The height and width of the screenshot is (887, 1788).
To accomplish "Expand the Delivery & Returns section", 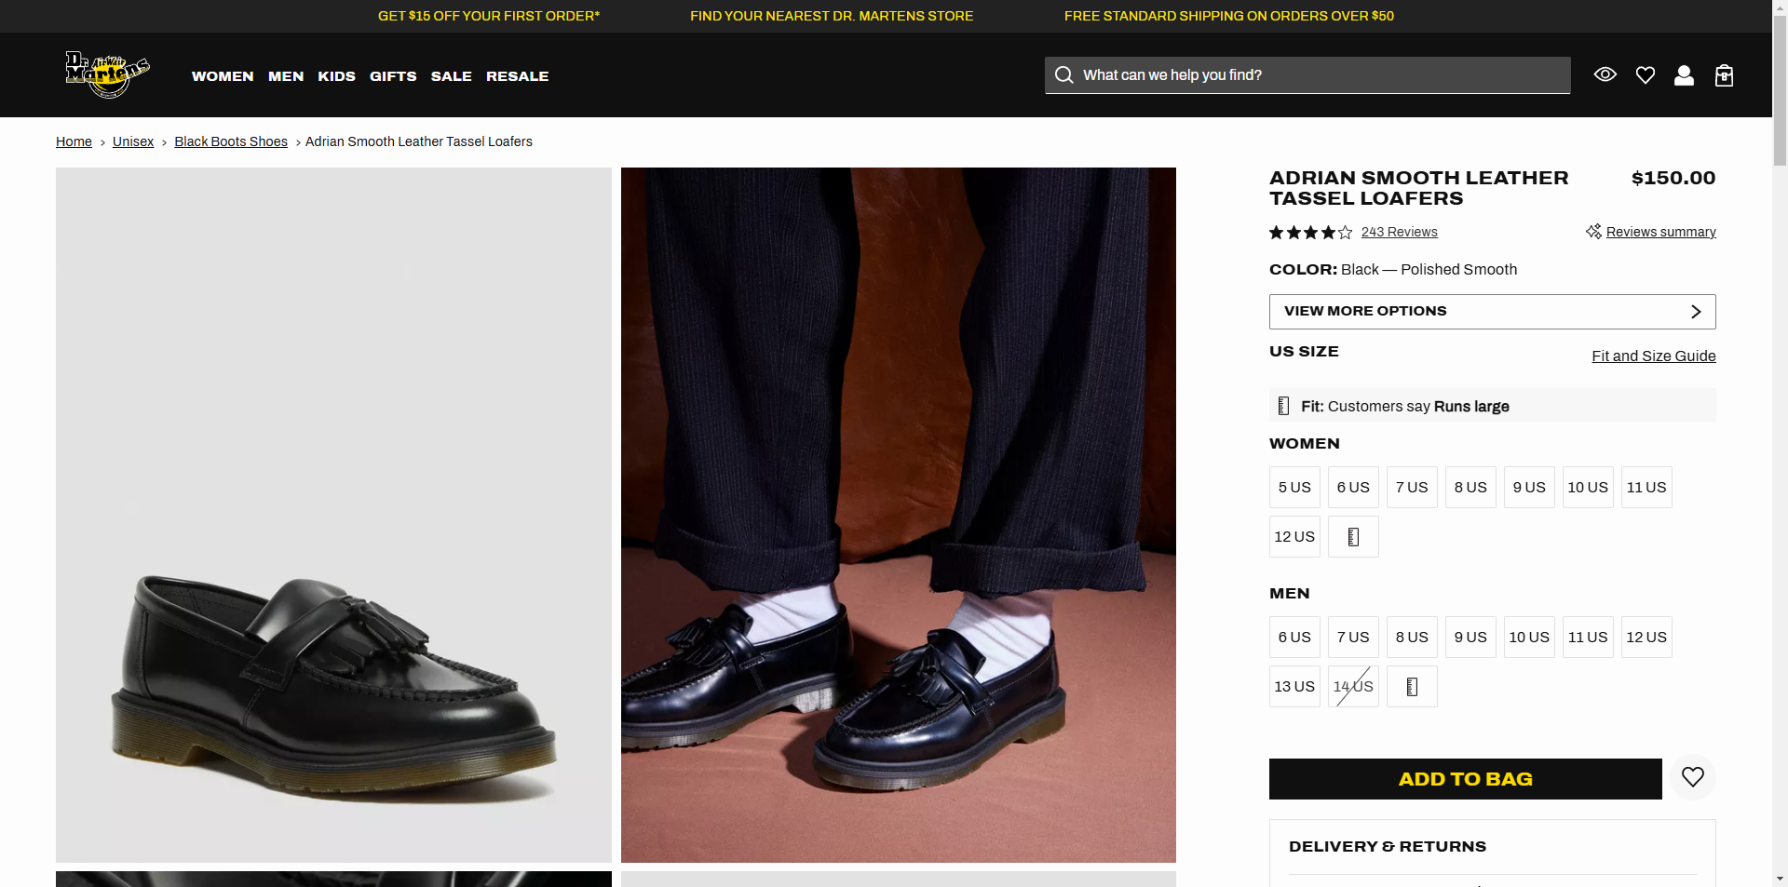I will 1492,846.
